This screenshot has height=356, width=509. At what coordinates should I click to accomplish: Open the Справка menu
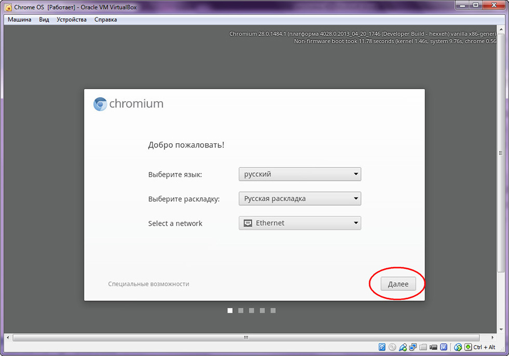tap(105, 19)
